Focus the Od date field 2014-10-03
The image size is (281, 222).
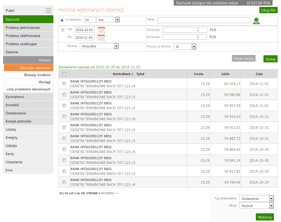point(85,30)
